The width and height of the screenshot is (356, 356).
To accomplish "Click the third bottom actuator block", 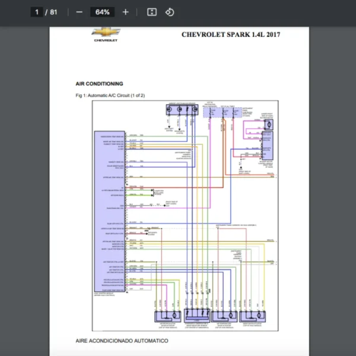I will tap(225, 315).
